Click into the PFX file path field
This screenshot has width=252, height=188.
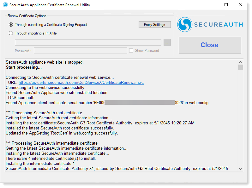coord(88,42)
